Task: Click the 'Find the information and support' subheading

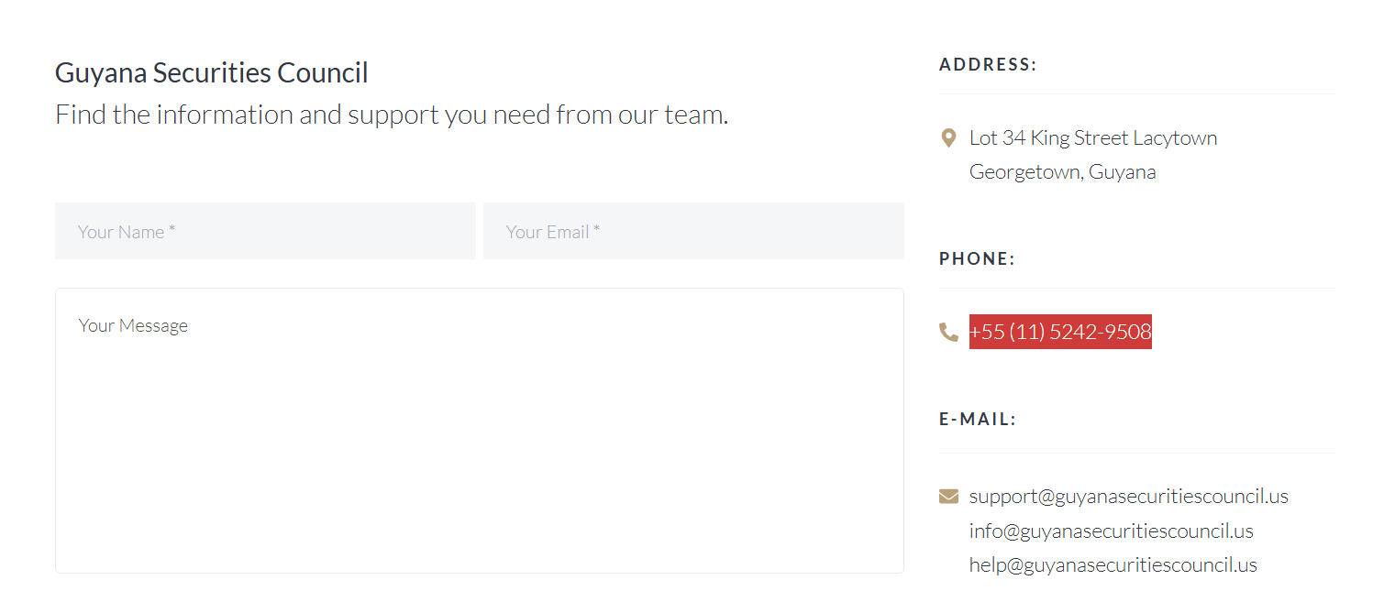Action: point(392,115)
